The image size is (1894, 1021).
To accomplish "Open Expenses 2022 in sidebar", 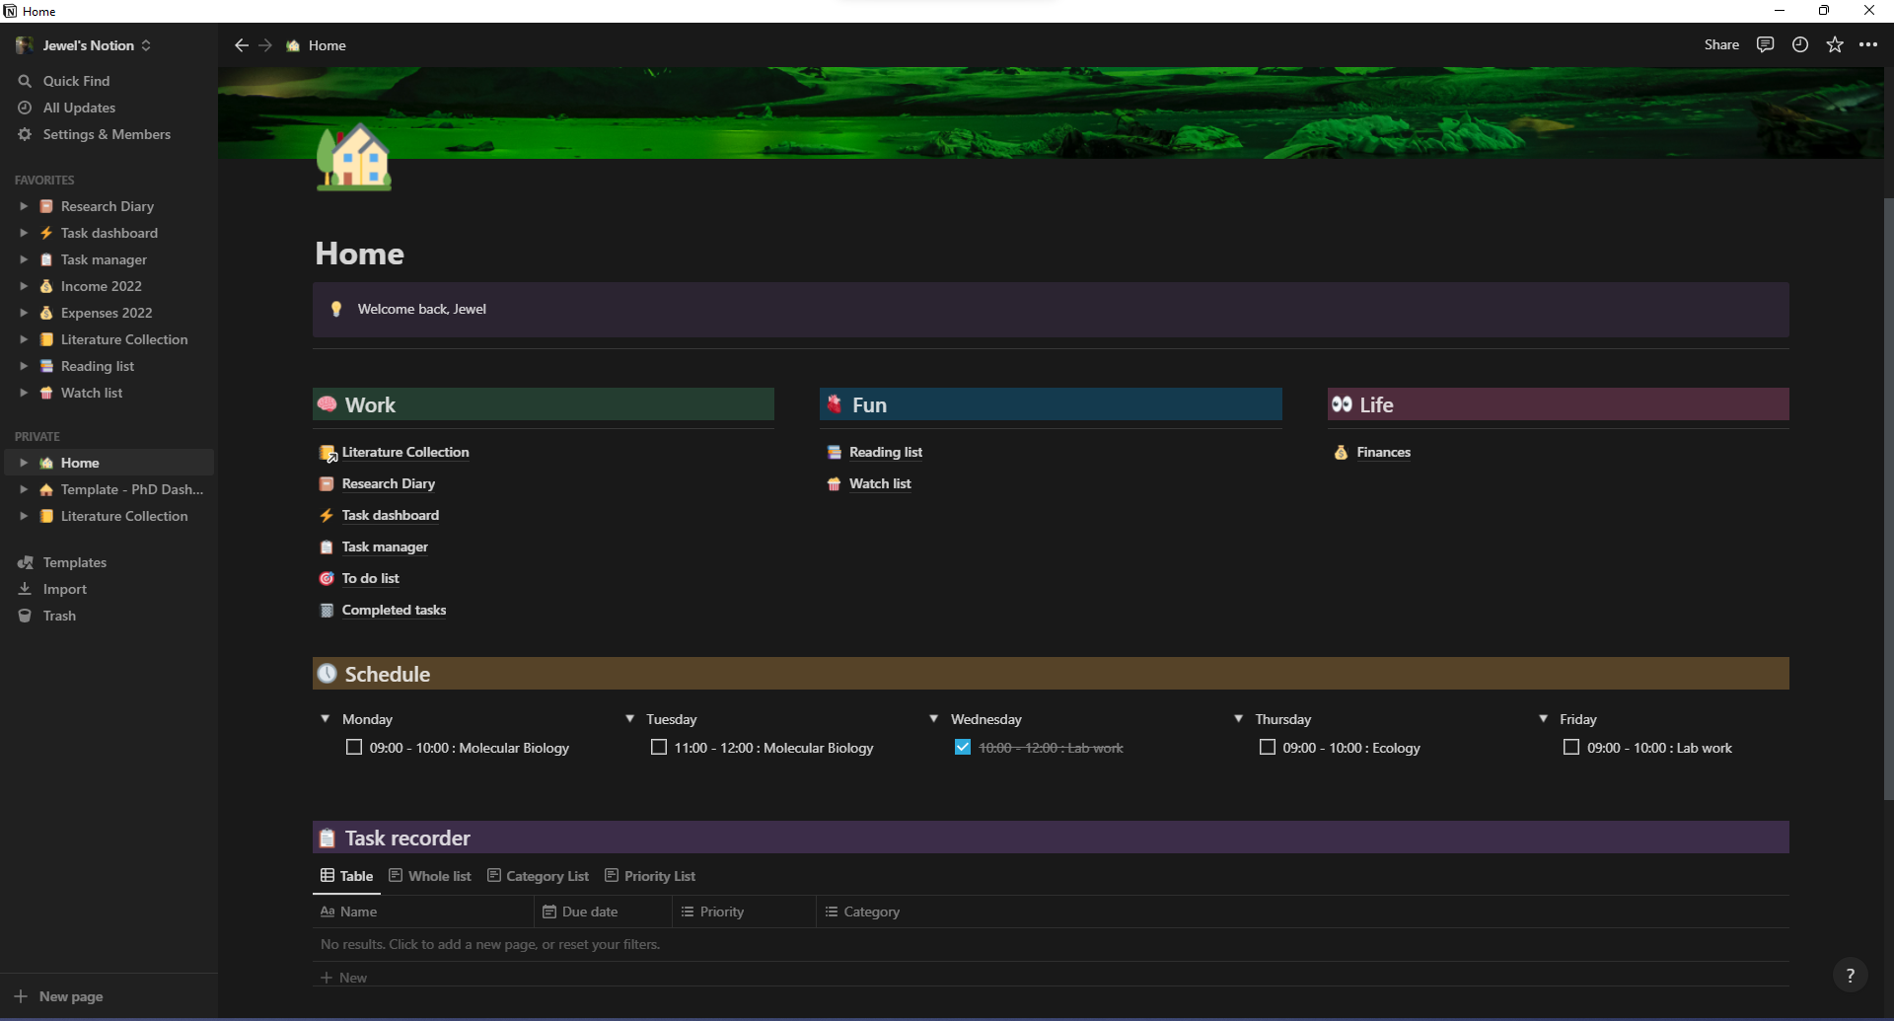I will pos(107,313).
